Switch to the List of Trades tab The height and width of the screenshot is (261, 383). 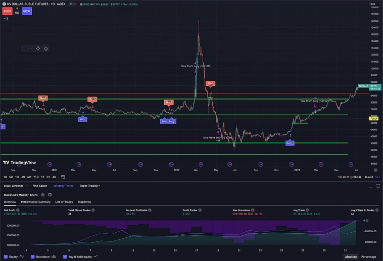tap(64, 201)
